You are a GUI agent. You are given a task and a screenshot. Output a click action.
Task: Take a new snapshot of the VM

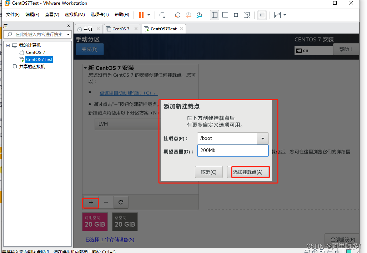point(177,15)
